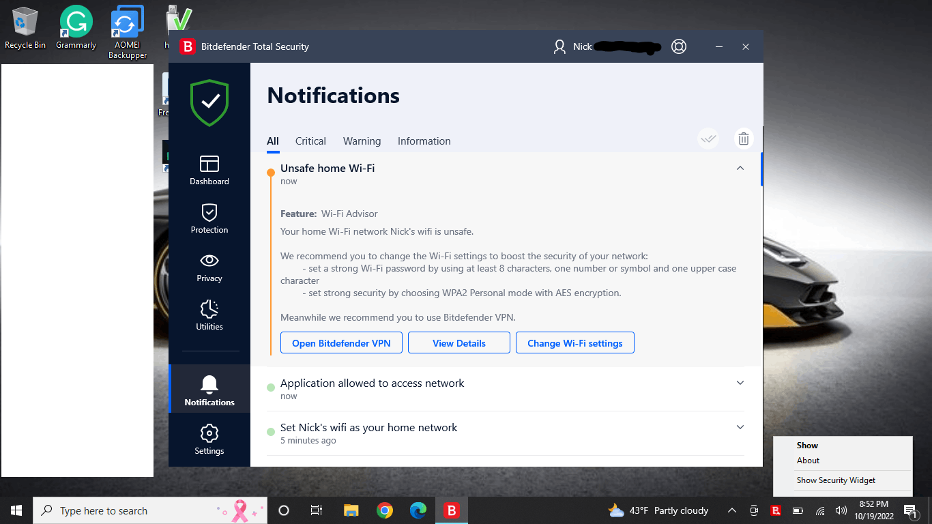The width and height of the screenshot is (932, 524).
Task: Expand Application allowed to access network
Action: (740, 383)
